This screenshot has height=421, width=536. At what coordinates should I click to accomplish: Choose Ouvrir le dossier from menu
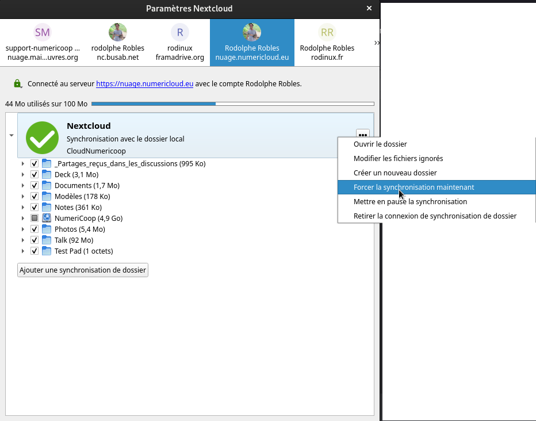437,144
